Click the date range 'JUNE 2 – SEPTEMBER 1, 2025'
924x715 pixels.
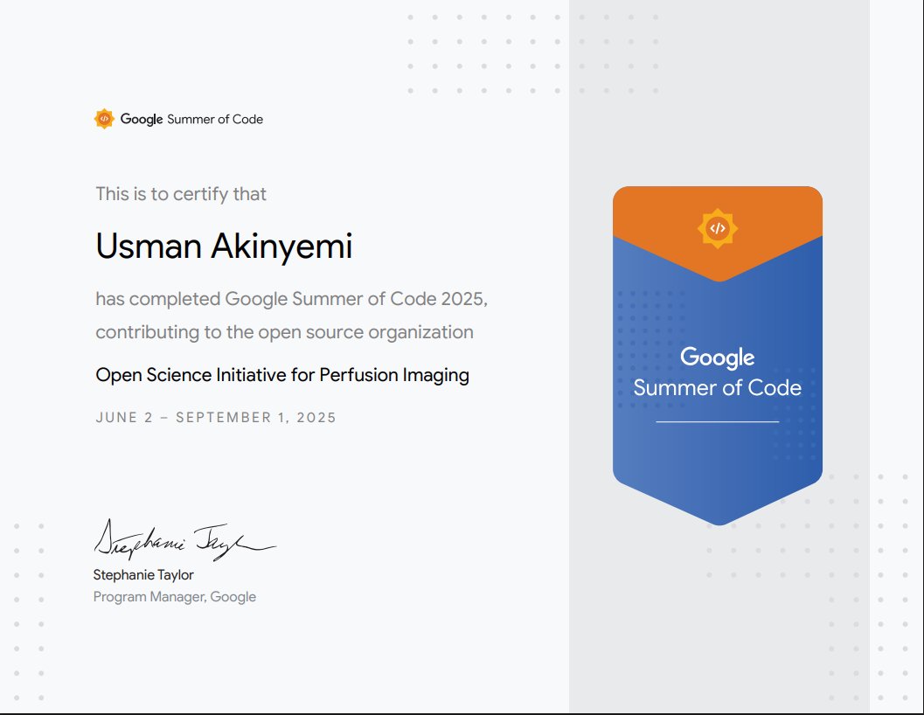[x=216, y=417]
